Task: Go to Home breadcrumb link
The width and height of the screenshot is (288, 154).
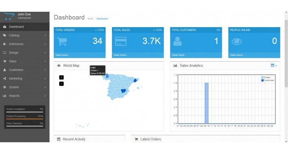Action: click(90, 19)
